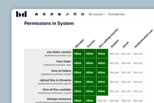Click Guest Not set for Use folder content

click(126, 54)
